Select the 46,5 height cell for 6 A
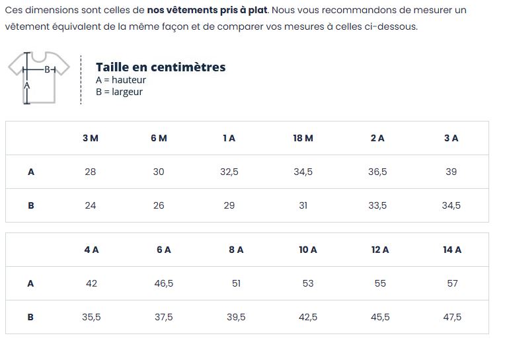 164,283
